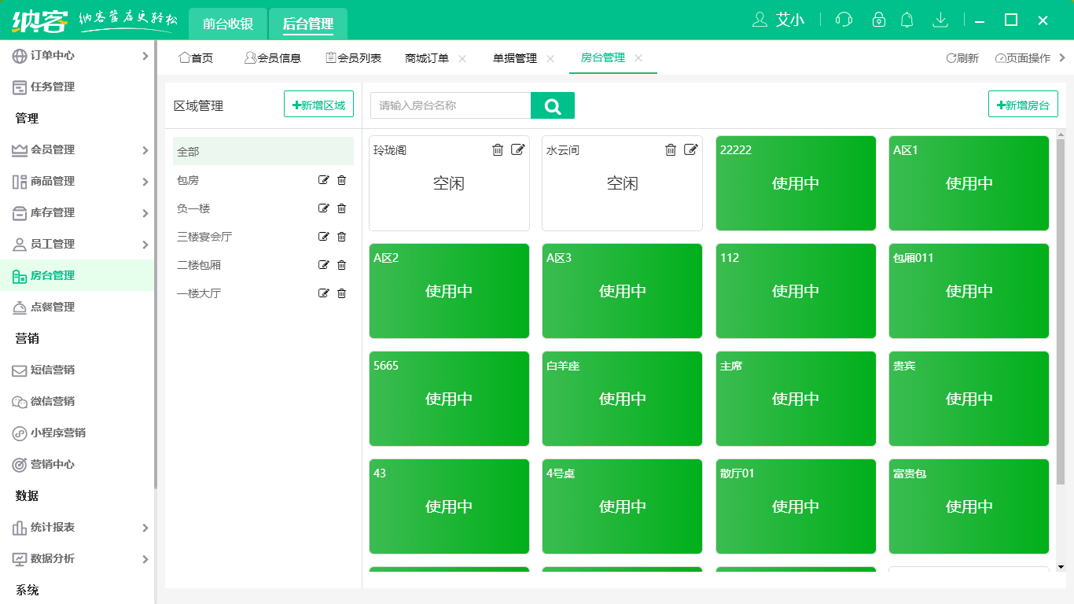Click edit icon for 包房 area

tap(323, 180)
